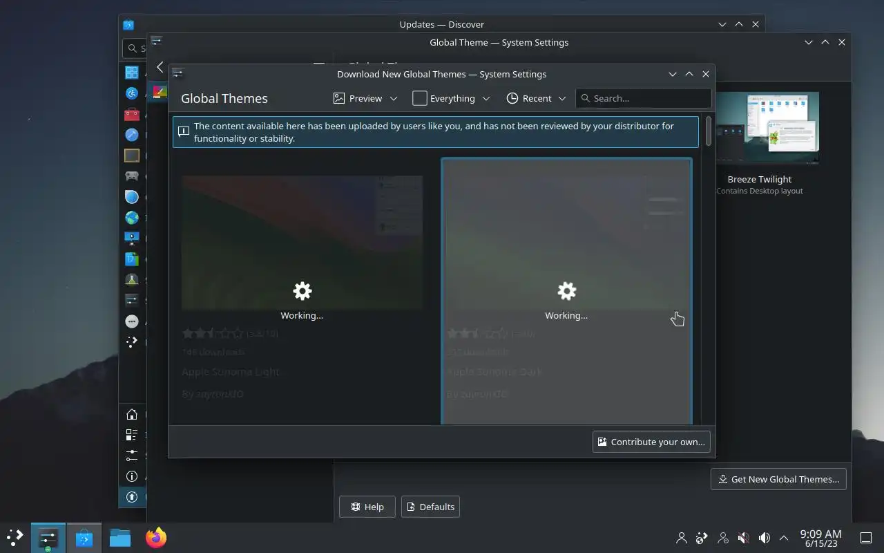The width and height of the screenshot is (884, 553).
Task: Open the flask Science category in Discover
Action: tap(132, 279)
